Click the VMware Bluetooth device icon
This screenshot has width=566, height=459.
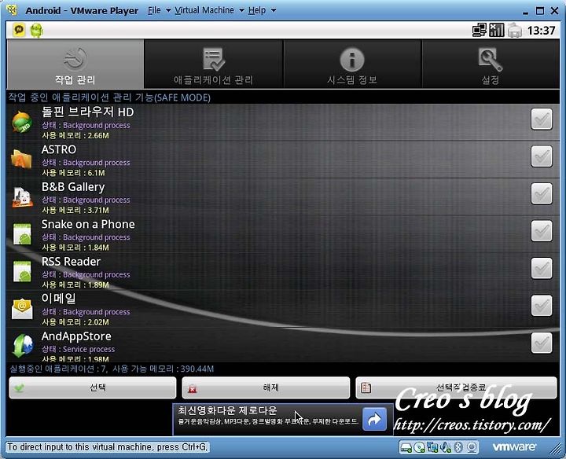tap(458, 447)
